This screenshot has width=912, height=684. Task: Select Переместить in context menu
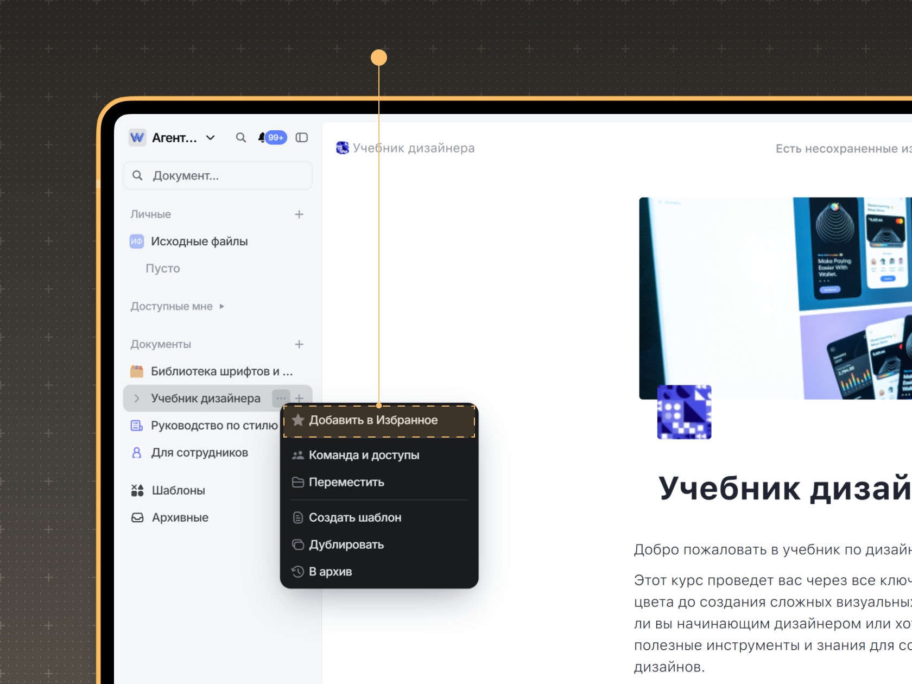pos(346,483)
